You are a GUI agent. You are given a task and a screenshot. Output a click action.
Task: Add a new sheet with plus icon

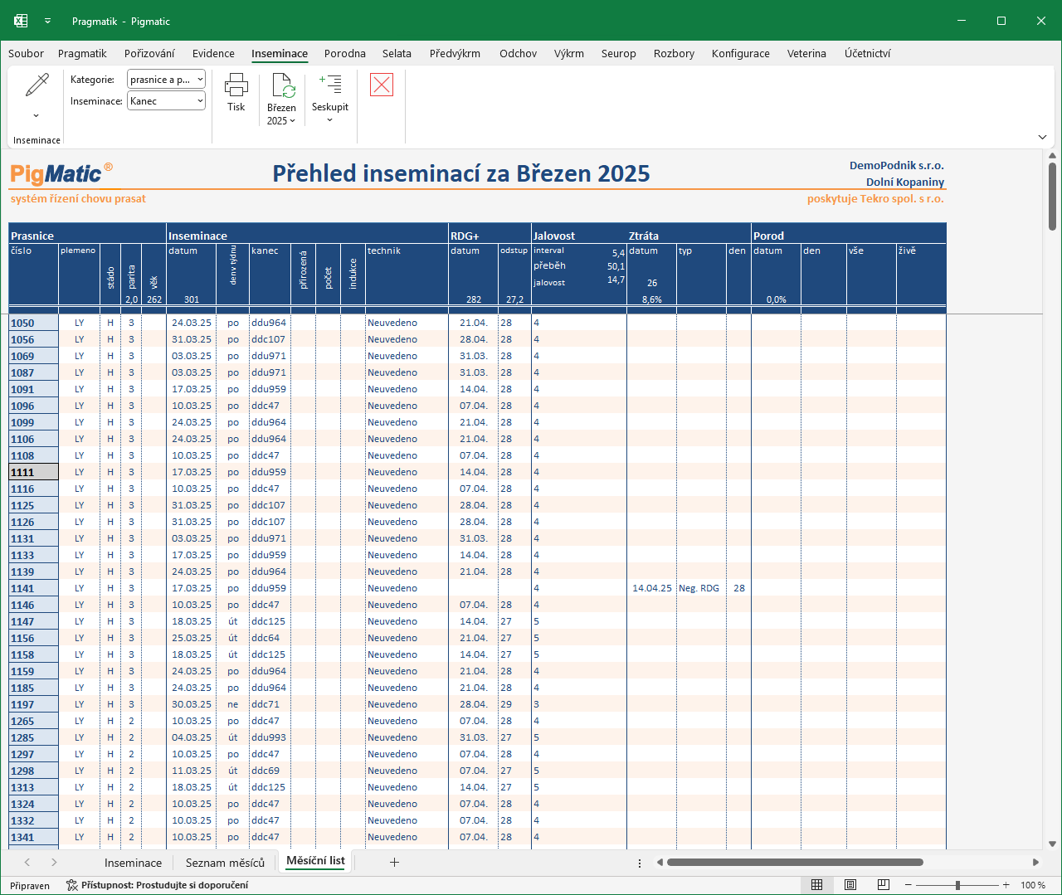[394, 863]
